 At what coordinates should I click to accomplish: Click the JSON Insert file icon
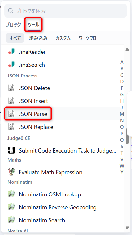pos(11,101)
